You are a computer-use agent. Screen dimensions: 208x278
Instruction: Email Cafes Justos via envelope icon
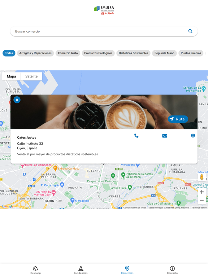coord(165,136)
